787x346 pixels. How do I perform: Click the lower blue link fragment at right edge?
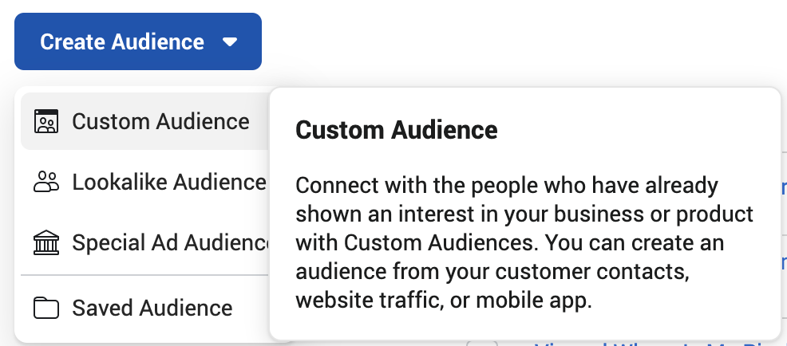(784, 261)
